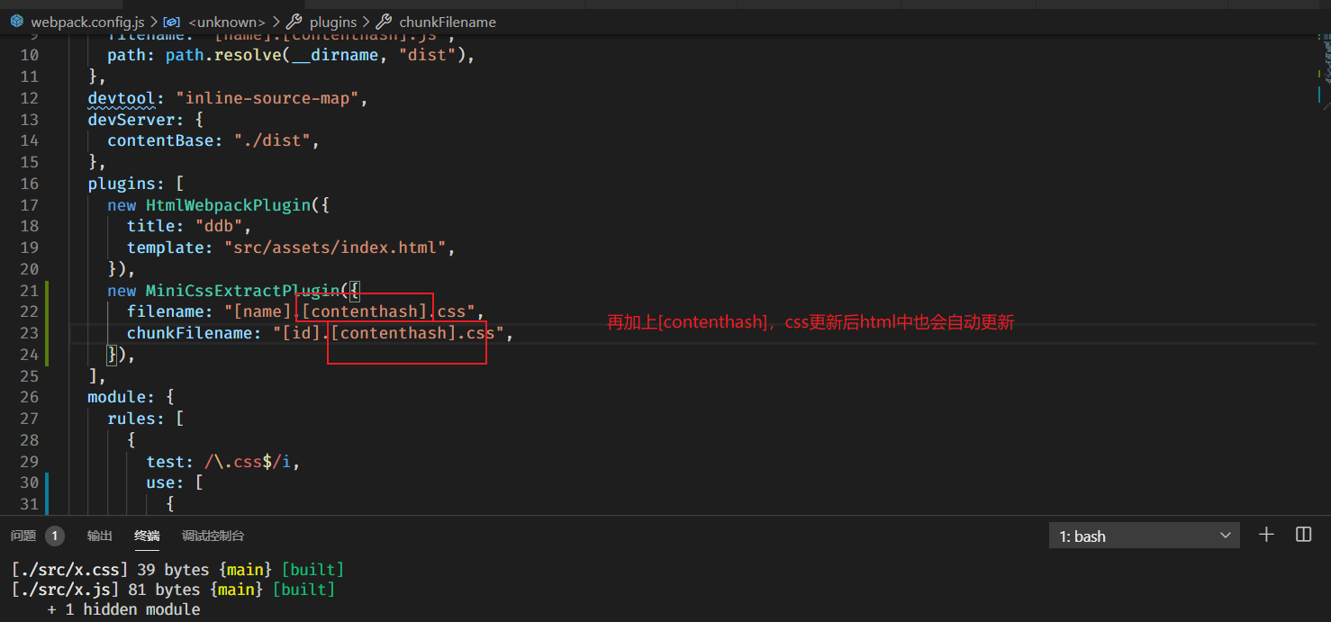Open the 1: bash terminal dropdown
The width and height of the screenshot is (1331, 622).
coord(1145,536)
